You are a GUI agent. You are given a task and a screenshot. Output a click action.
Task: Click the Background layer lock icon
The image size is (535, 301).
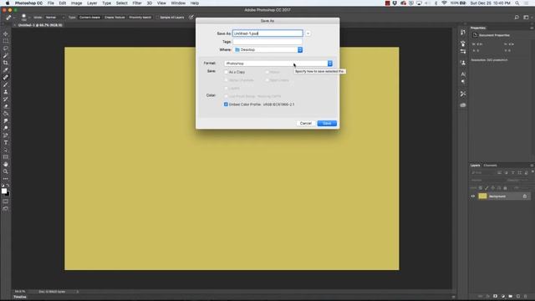point(525,196)
